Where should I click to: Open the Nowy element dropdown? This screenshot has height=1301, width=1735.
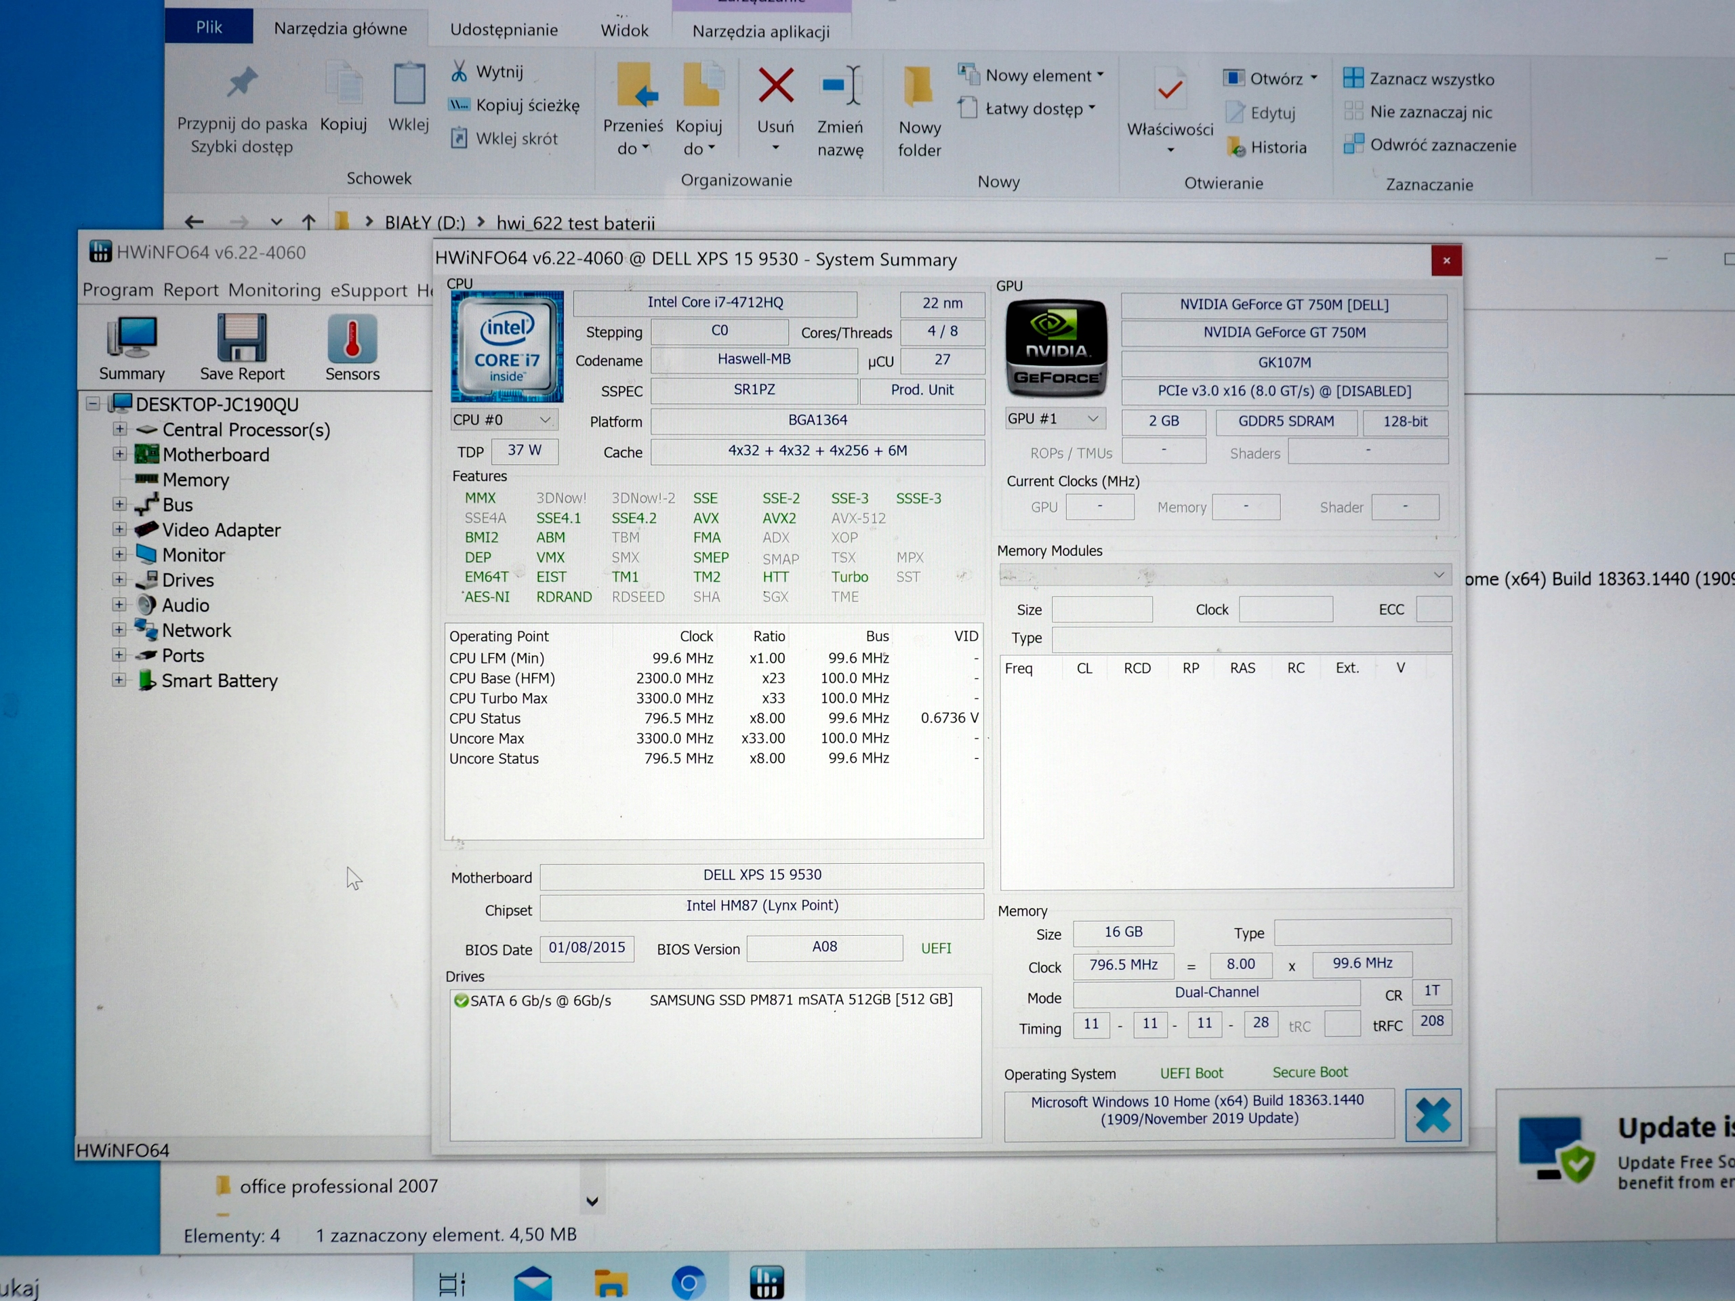click(x=1032, y=75)
